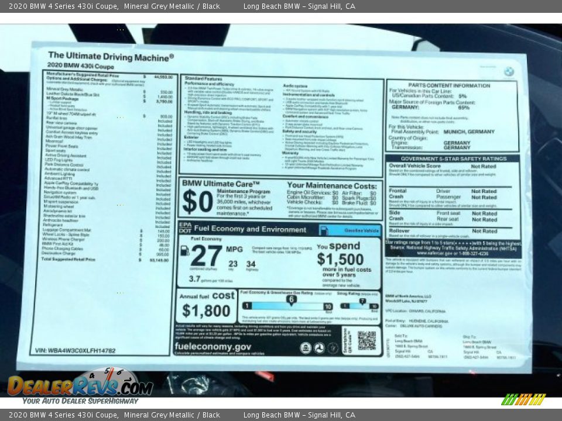Click 'Handling, ride and braking' heading
Viewport: 562px width, 421px height.
pyautogui.click(x=207, y=112)
